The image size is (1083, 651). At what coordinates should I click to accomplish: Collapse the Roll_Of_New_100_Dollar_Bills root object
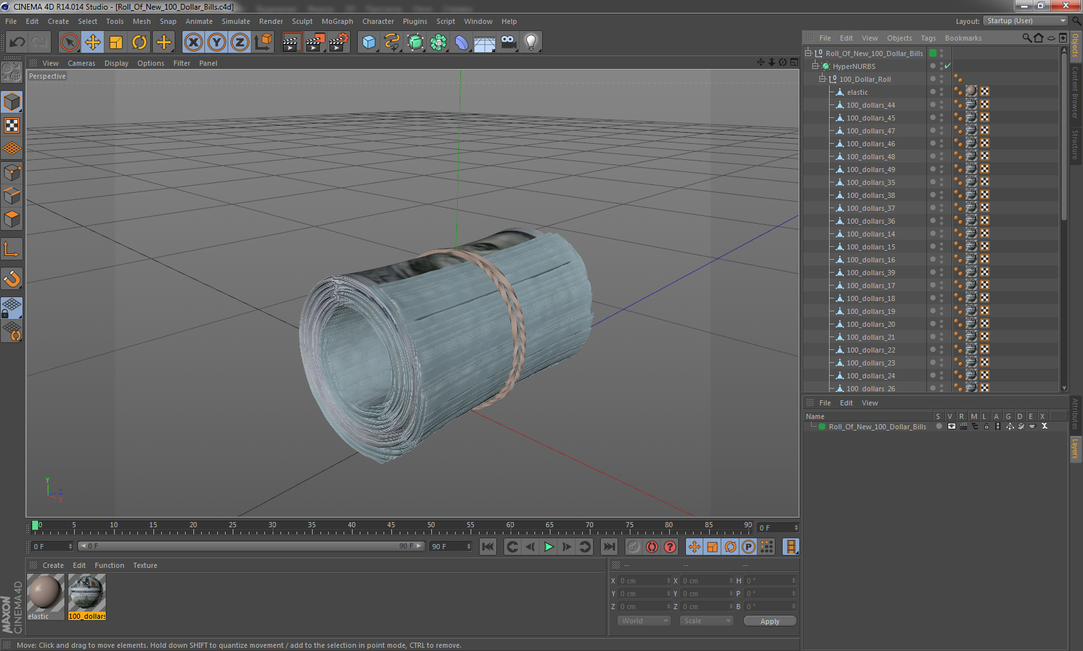(808, 53)
